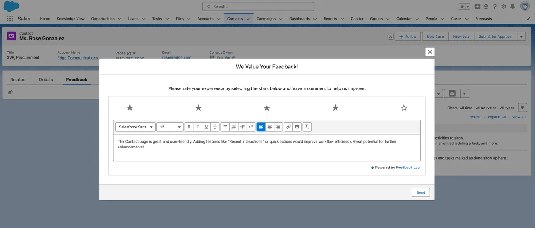
Task: Close the feedback dialog
Action: click(x=430, y=52)
